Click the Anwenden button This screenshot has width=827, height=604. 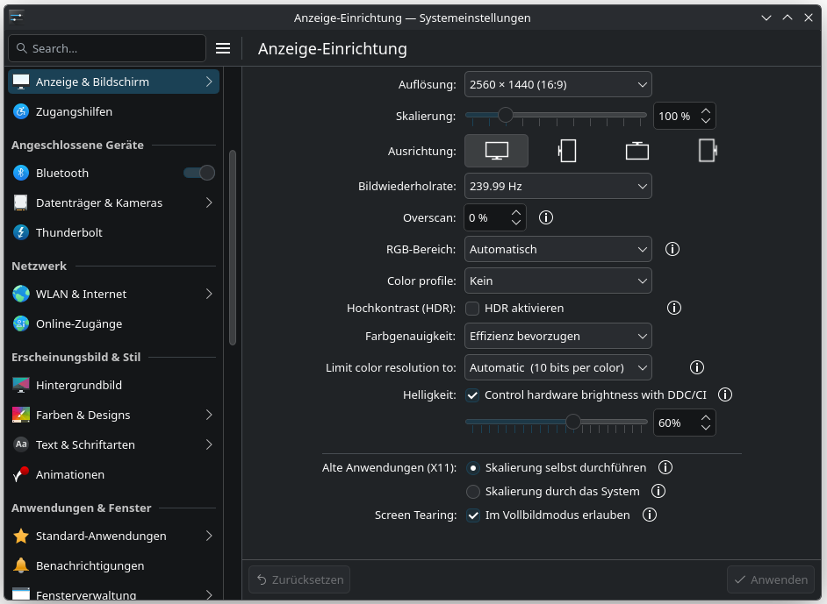click(771, 579)
